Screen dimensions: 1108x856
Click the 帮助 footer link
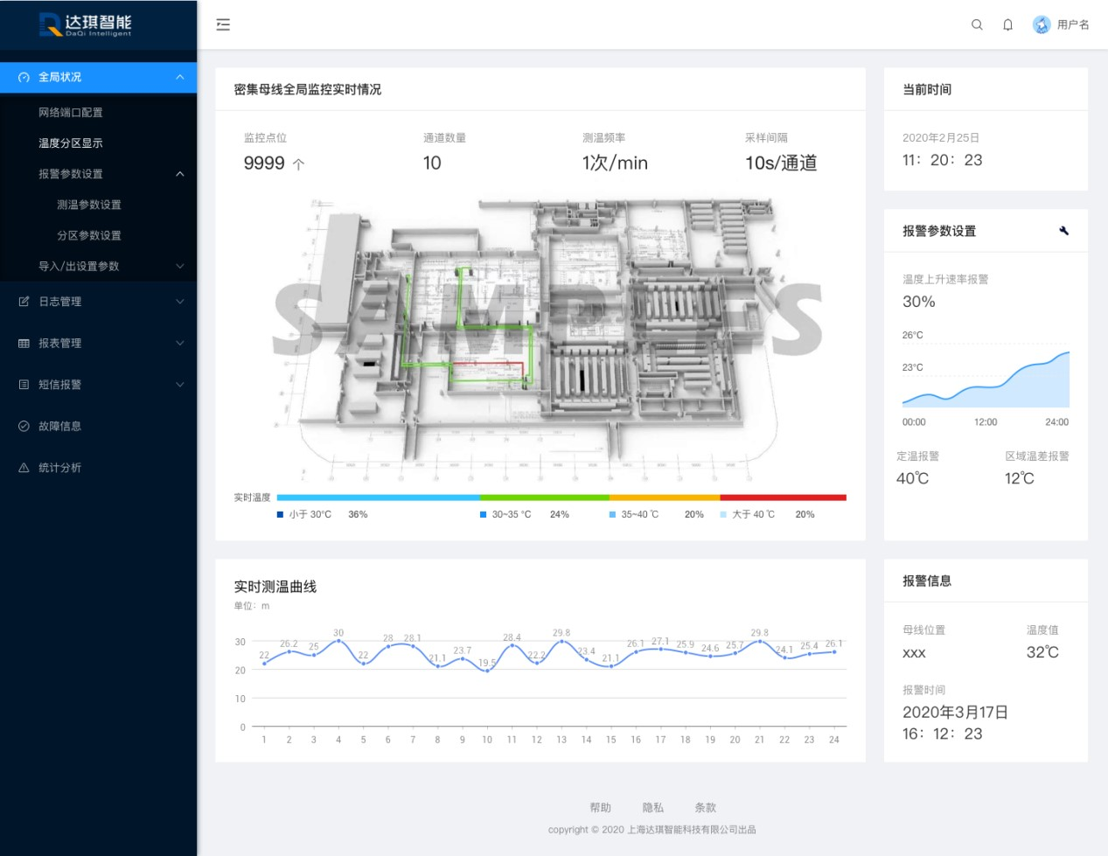pos(600,807)
